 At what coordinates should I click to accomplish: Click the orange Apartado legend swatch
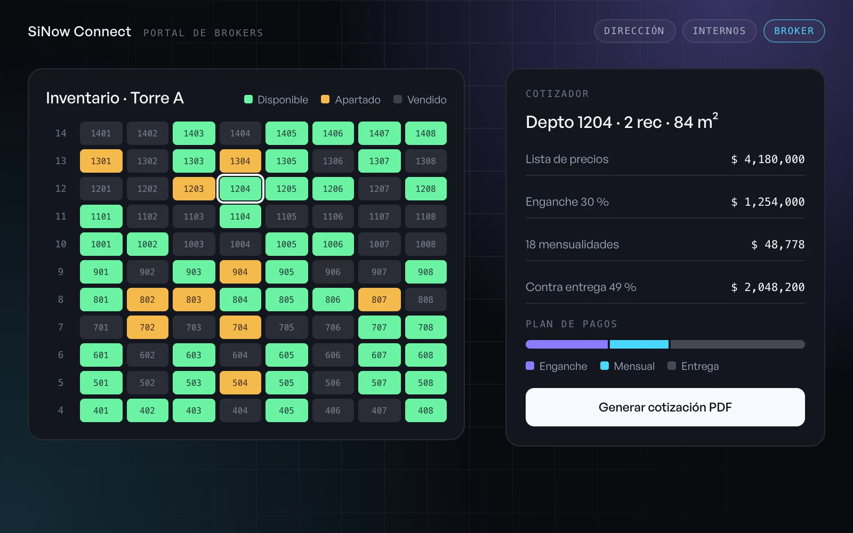(x=325, y=99)
